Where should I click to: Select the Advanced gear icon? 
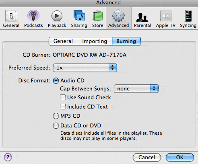coord(119,16)
